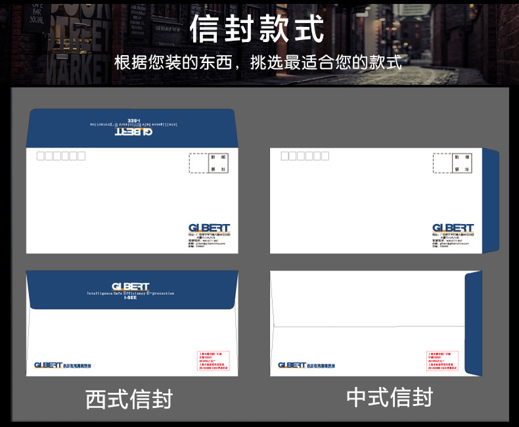Click the upside-down GILBERT logo on the top flap
This screenshot has height=427, width=519.
134,132
